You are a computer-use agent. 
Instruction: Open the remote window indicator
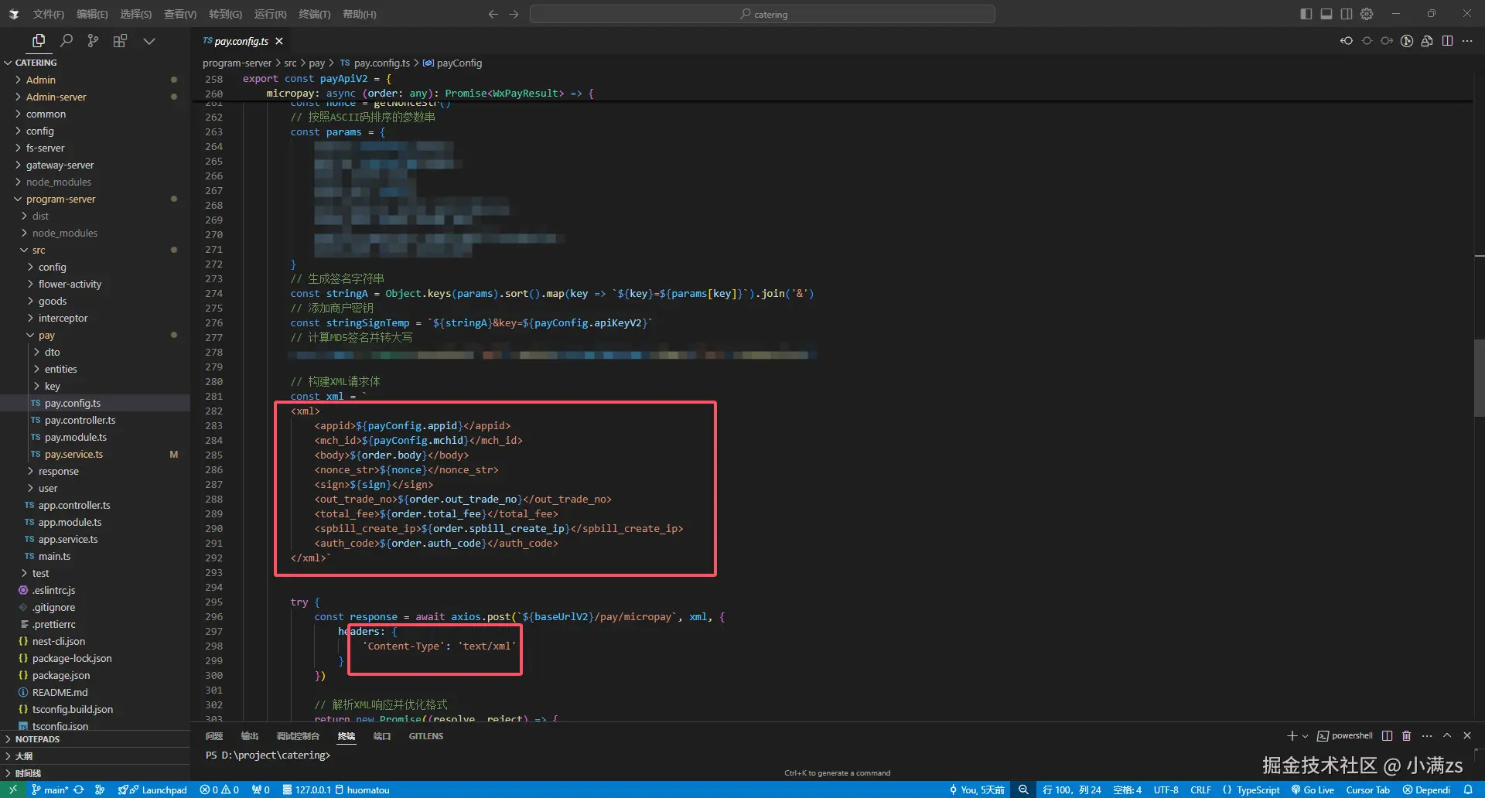tap(12, 789)
